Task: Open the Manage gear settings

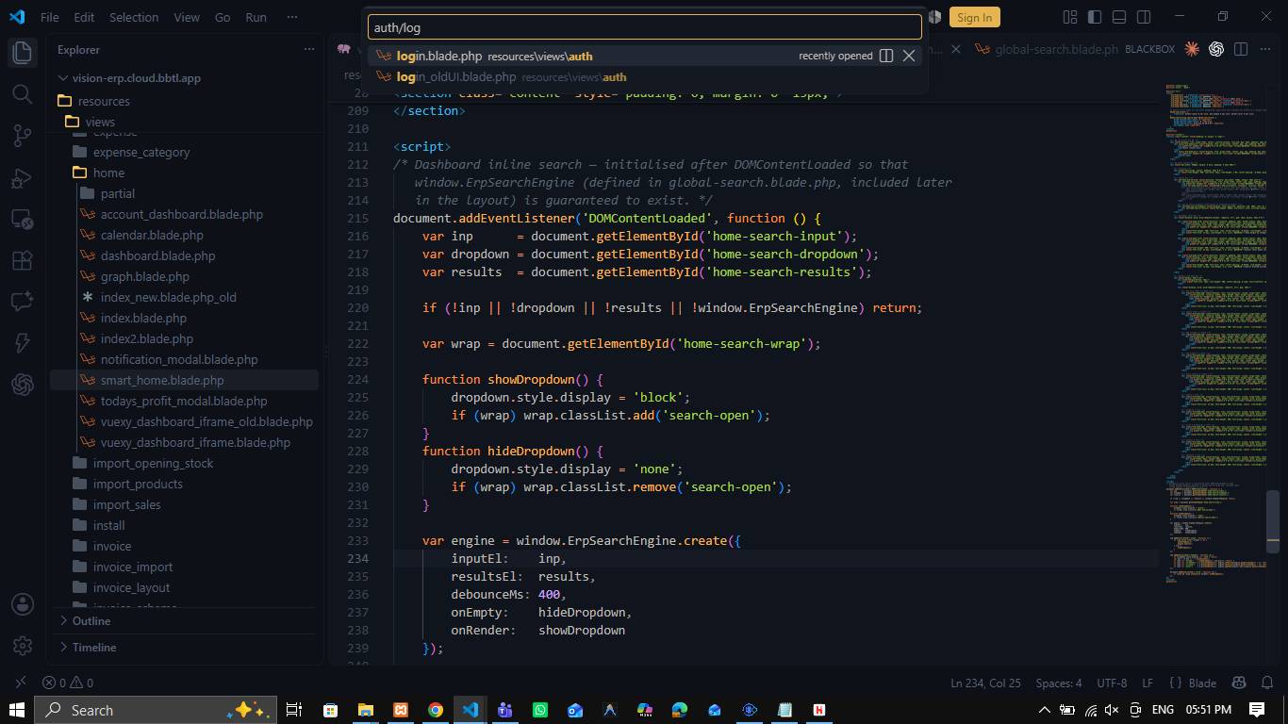Action: pyautogui.click(x=23, y=646)
